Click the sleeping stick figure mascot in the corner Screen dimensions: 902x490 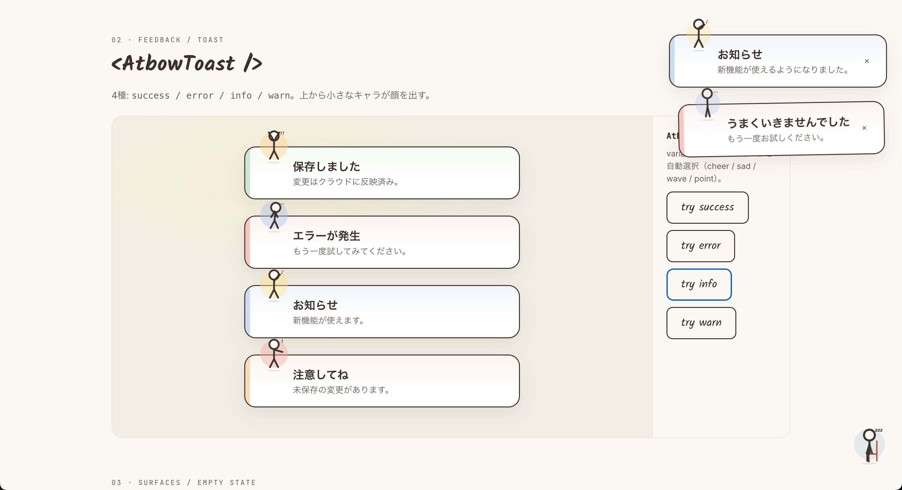click(x=870, y=445)
